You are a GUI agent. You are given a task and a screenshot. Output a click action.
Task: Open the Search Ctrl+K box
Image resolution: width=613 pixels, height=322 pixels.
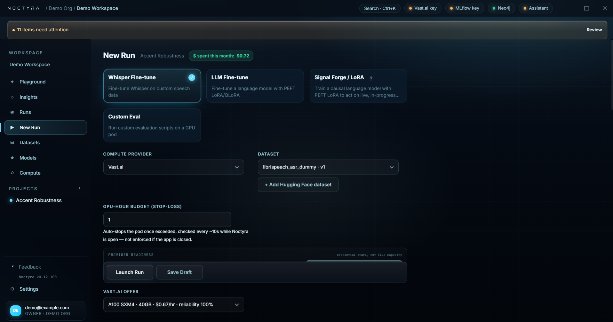[380, 8]
